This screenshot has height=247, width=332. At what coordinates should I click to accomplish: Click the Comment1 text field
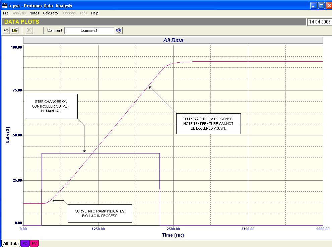tap(89, 30)
